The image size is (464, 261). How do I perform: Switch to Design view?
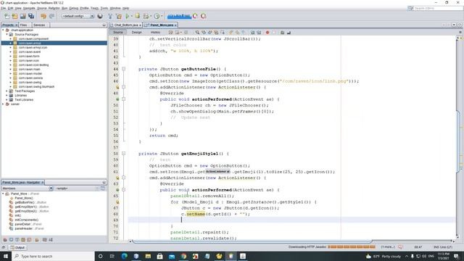coord(136,32)
